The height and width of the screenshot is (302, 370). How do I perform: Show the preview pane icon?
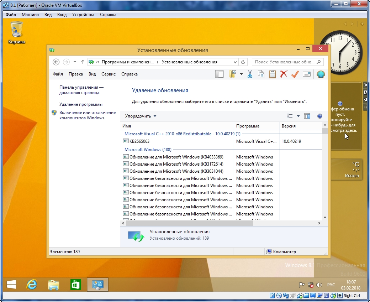(307, 116)
